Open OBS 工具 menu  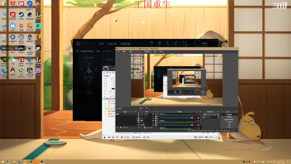(x=155, y=51)
